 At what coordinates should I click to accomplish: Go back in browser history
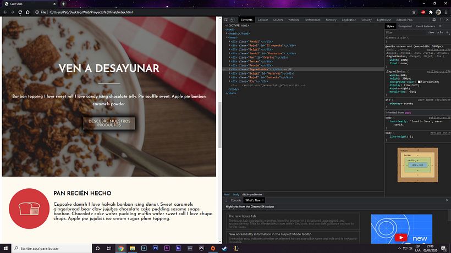point(5,12)
